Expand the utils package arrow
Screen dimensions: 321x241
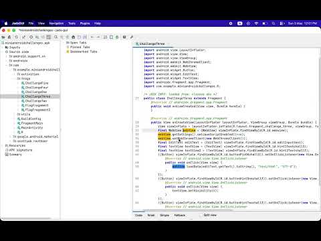pos(15,114)
